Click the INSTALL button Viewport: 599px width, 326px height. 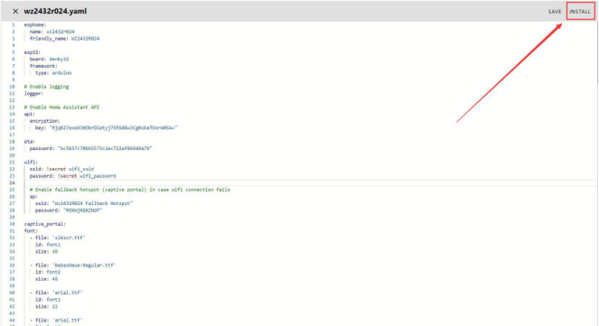point(580,12)
